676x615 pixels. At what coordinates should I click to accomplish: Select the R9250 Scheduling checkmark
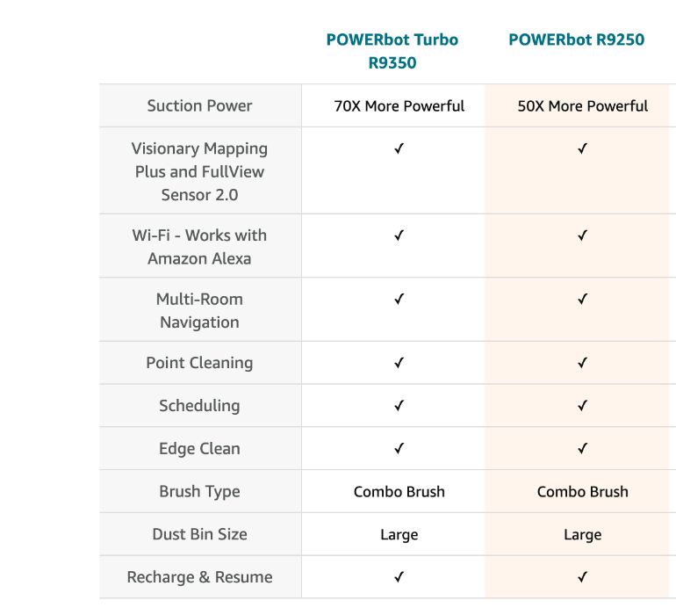(x=582, y=406)
